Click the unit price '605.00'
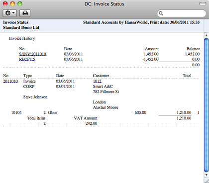The height and width of the screenshot is (183, 209). click(140, 113)
